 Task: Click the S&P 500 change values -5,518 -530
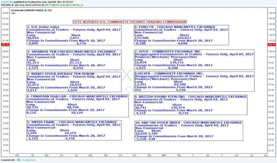click(x=145, y=139)
